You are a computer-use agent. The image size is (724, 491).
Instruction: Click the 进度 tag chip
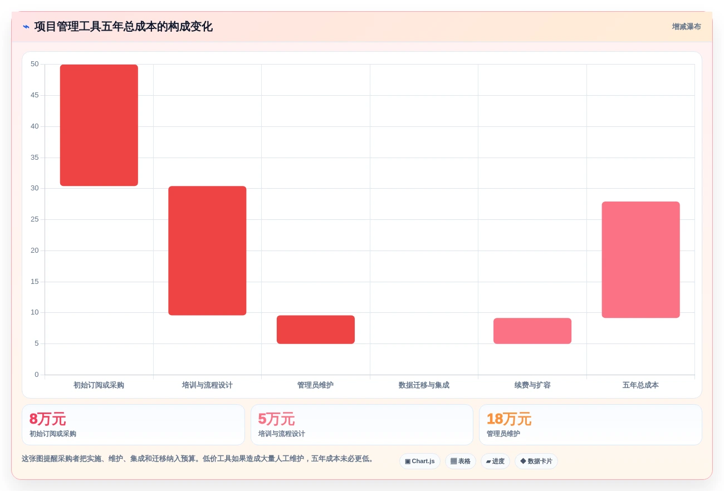[495, 461]
